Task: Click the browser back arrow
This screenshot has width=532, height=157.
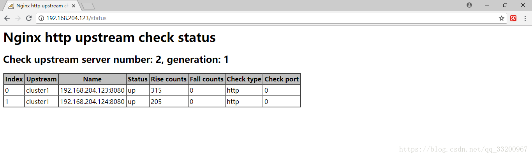Action: click(7, 18)
